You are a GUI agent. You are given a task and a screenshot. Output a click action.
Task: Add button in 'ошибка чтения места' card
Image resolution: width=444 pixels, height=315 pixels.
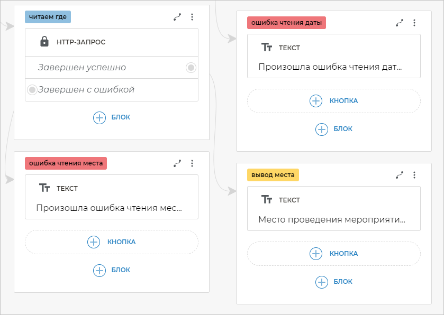click(x=111, y=242)
